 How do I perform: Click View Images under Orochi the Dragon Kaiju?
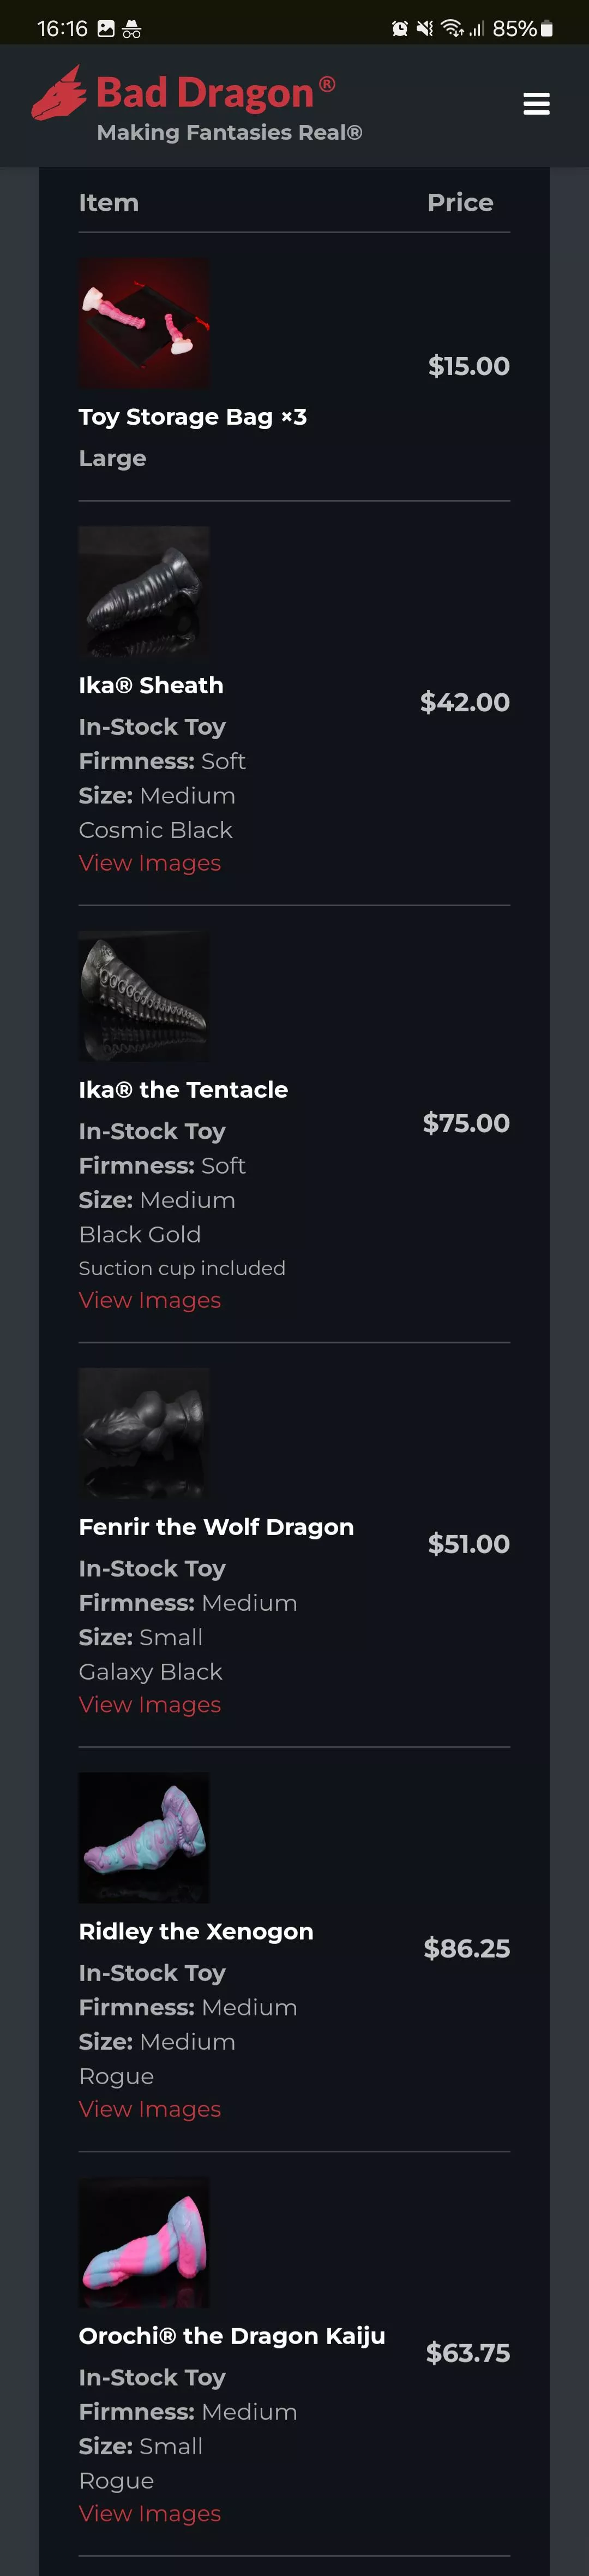click(150, 2513)
